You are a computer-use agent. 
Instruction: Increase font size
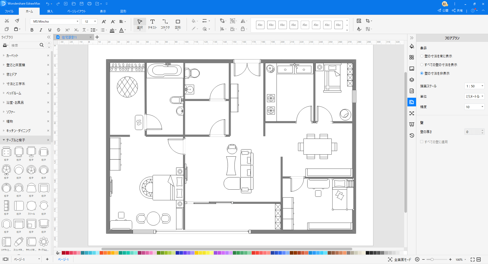coord(104,22)
